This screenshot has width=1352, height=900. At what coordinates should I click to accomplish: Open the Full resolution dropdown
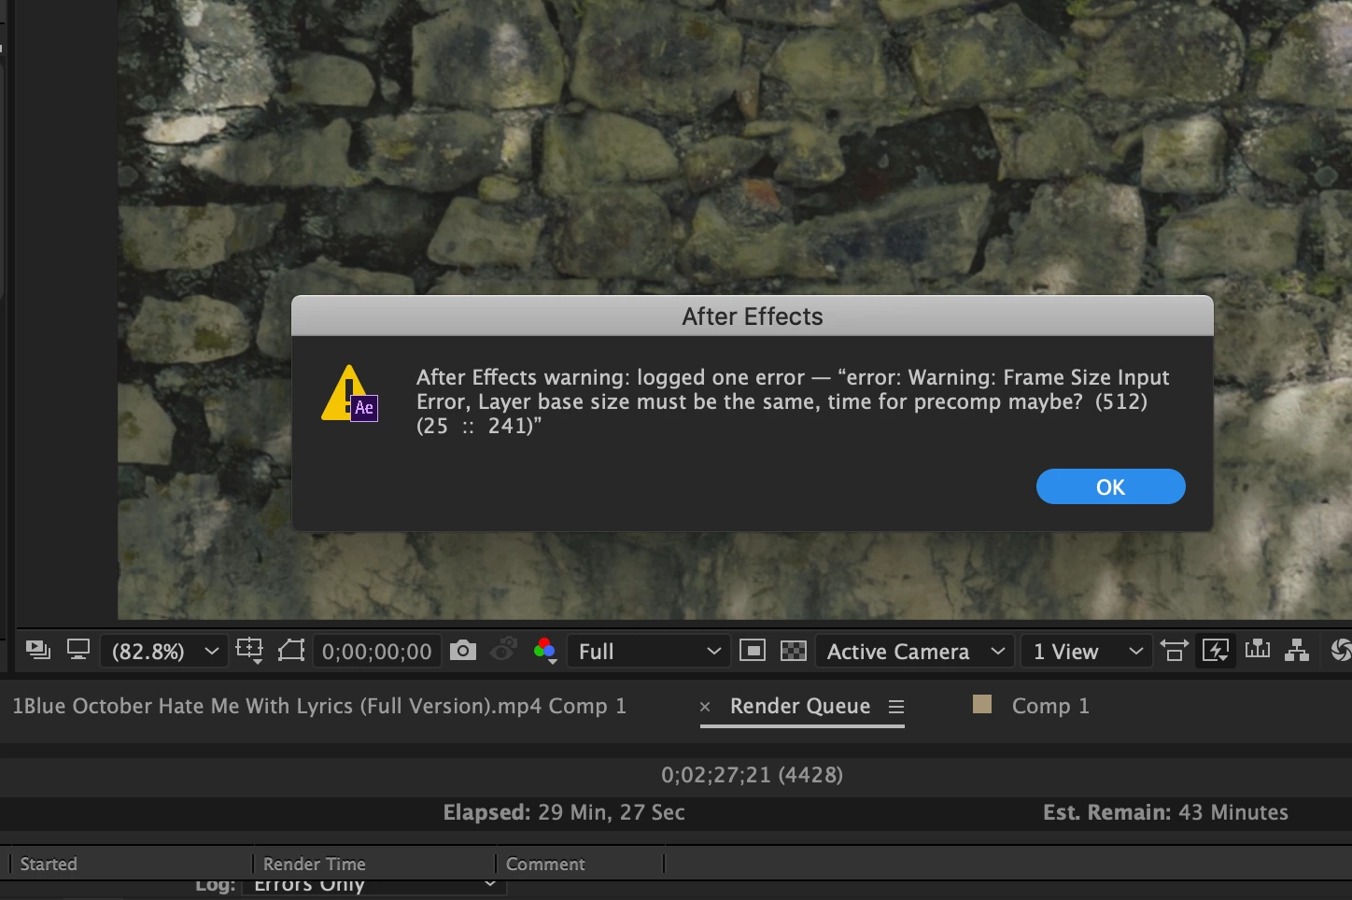coord(648,651)
